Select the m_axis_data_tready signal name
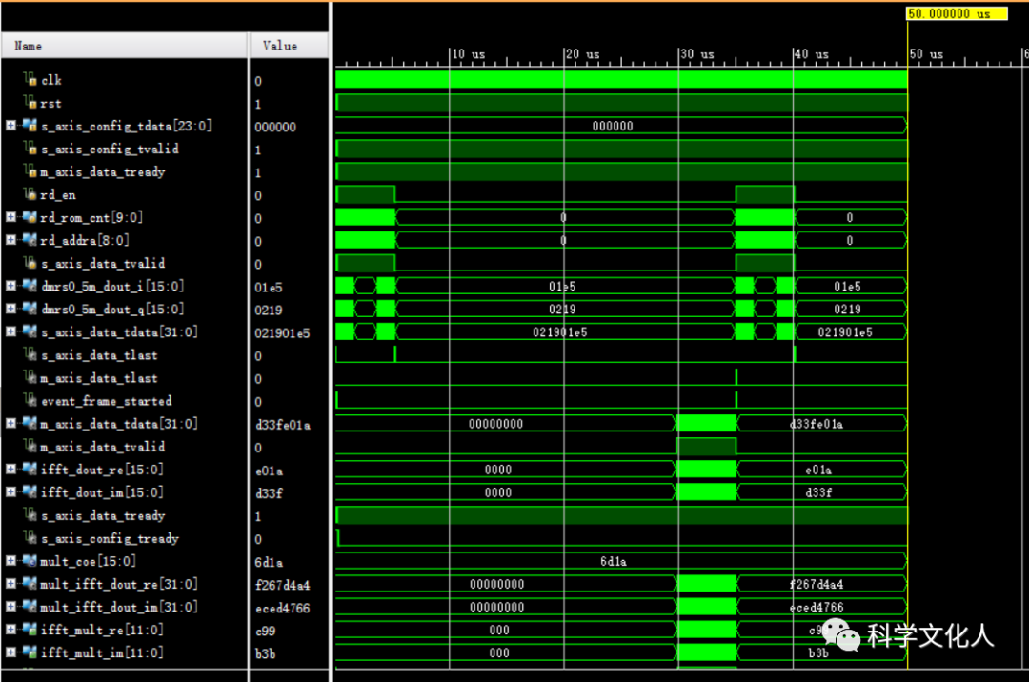This screenshot has height=682, width=1029. point(103,172)
